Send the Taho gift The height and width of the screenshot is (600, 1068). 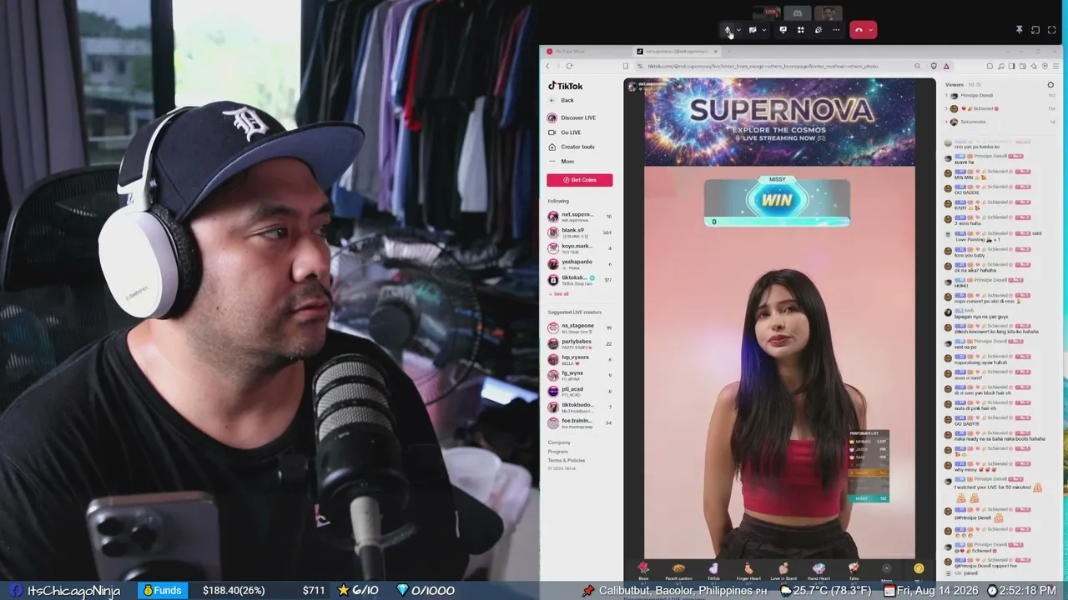coord(854,571)
